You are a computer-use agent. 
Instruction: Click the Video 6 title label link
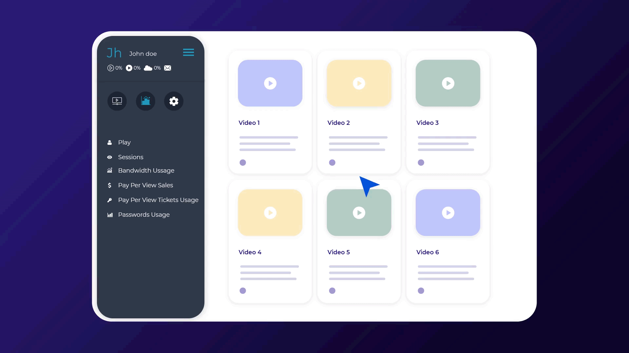(x=427, y=252)
